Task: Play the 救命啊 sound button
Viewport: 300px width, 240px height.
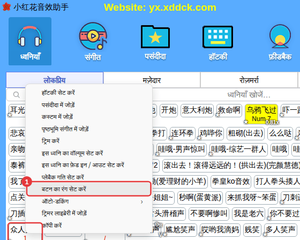Action: coord(229,110)
